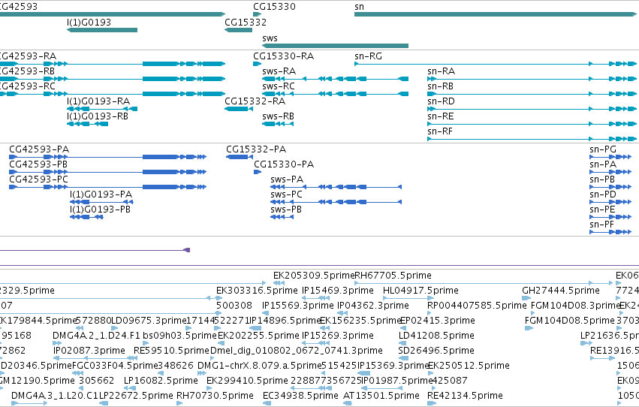Click protein CG42593-PC
The width and height of the screenshot is (639, 407).
coord(38,179)
